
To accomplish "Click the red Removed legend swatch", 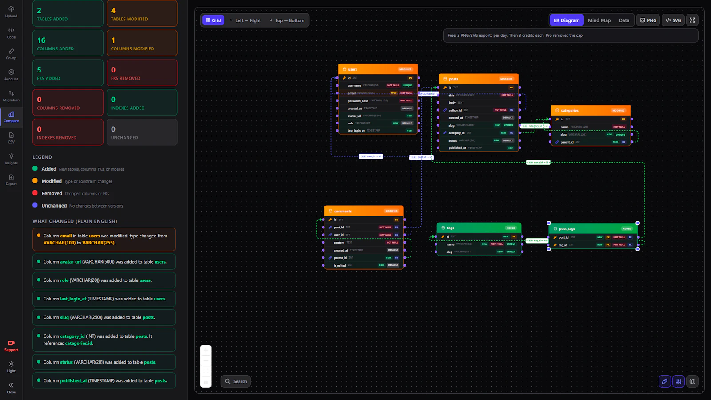I will click(35, 193).
